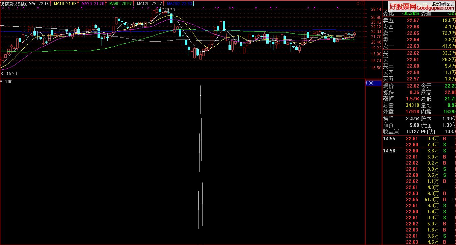The height and width of the screenshot is (245, 456).
Task: Select the tick row with volume 6.6万
Action: click(x=419, y=151)
